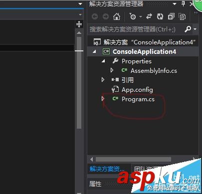Expand the 引用 references node
Image resolution: width=202 pixels, height=194 pixels.
(103, 80)
